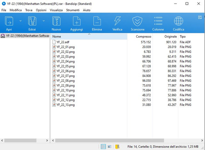Open the Visualizza menu
Viewport: 205px width, 150px height.
pos(56,10)
